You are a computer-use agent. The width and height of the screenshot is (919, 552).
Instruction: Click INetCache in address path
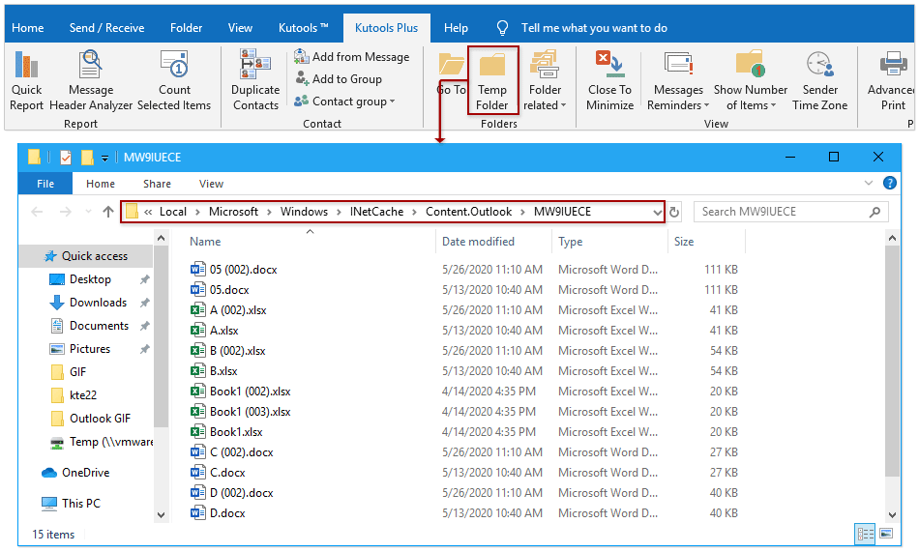[x=376, y=212]
